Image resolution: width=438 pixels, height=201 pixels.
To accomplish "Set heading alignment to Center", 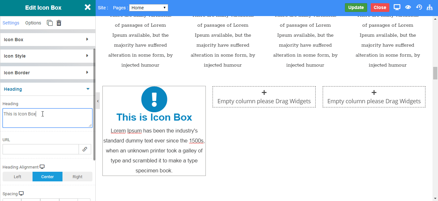I will [x=47, y=177].
